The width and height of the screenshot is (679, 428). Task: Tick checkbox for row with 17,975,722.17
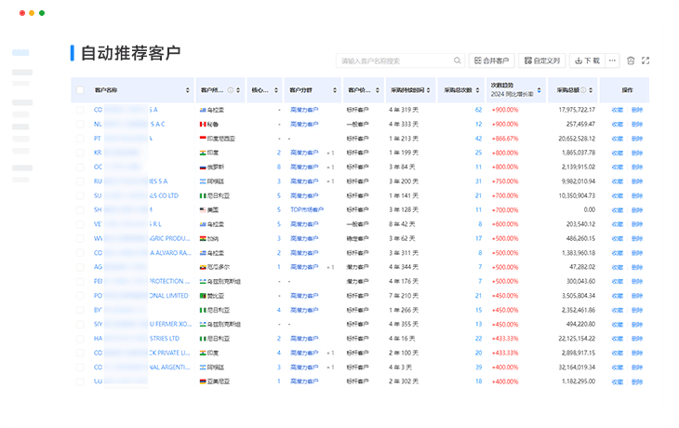pyautogui.click(x=80, y=110)
